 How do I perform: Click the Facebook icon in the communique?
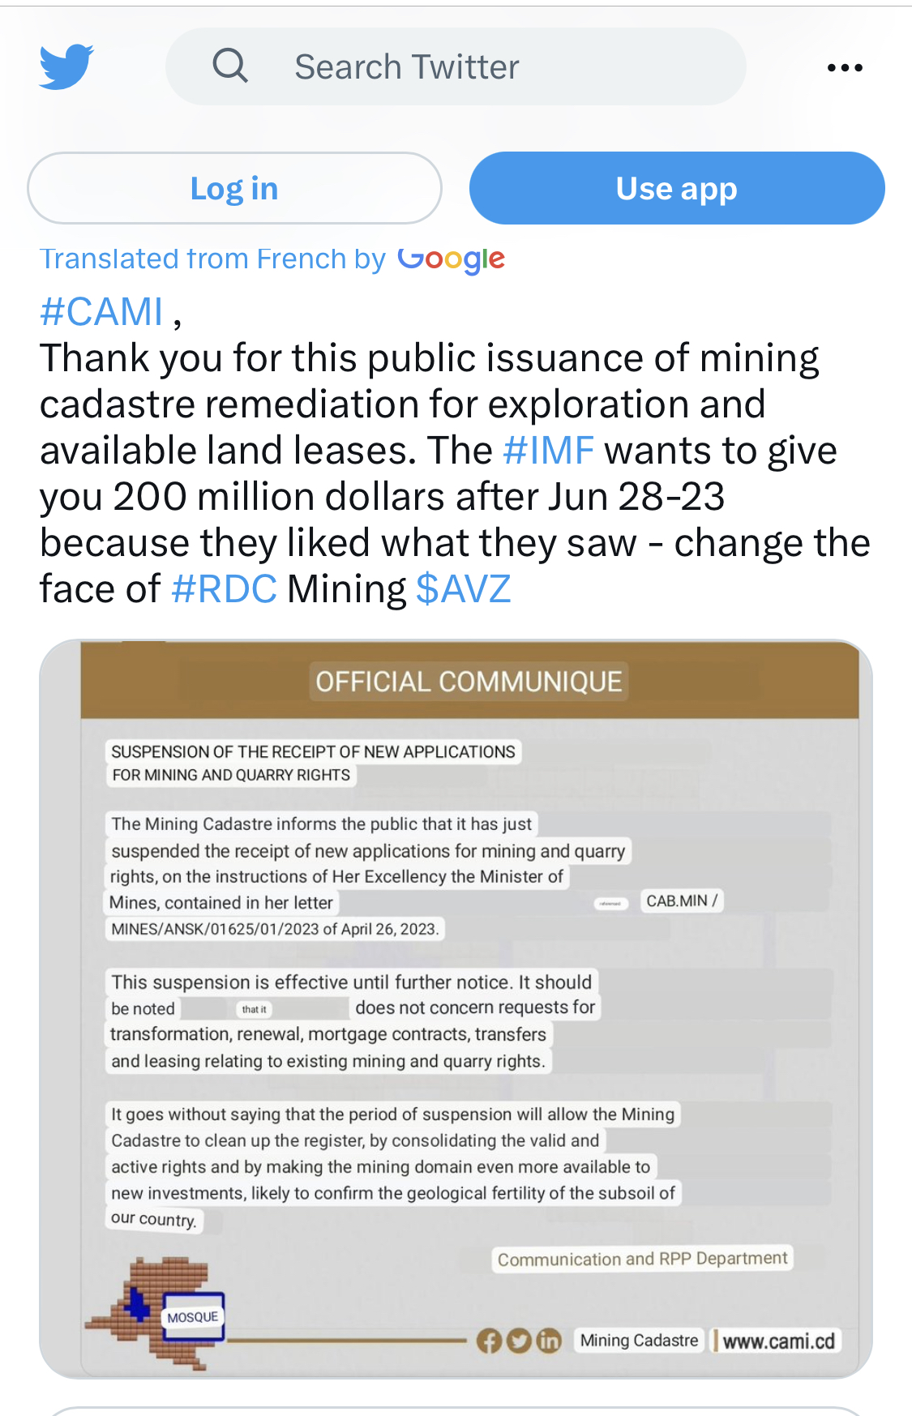pos(489,1341)
